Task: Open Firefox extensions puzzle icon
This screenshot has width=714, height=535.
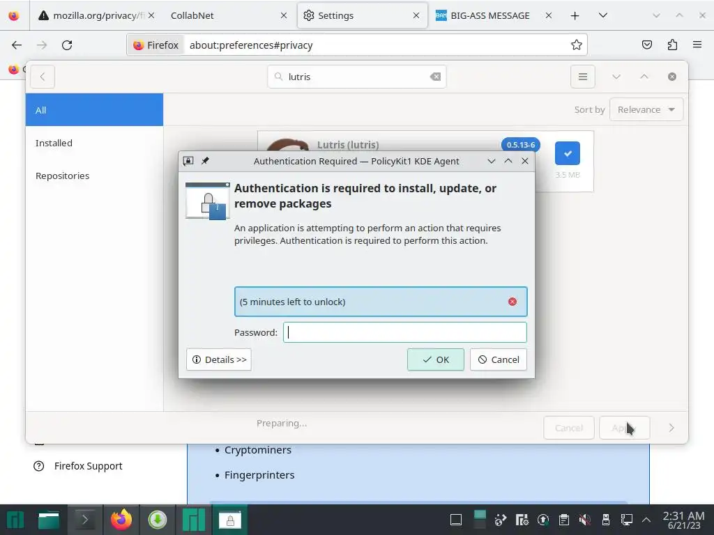Action: click(672, 45)
